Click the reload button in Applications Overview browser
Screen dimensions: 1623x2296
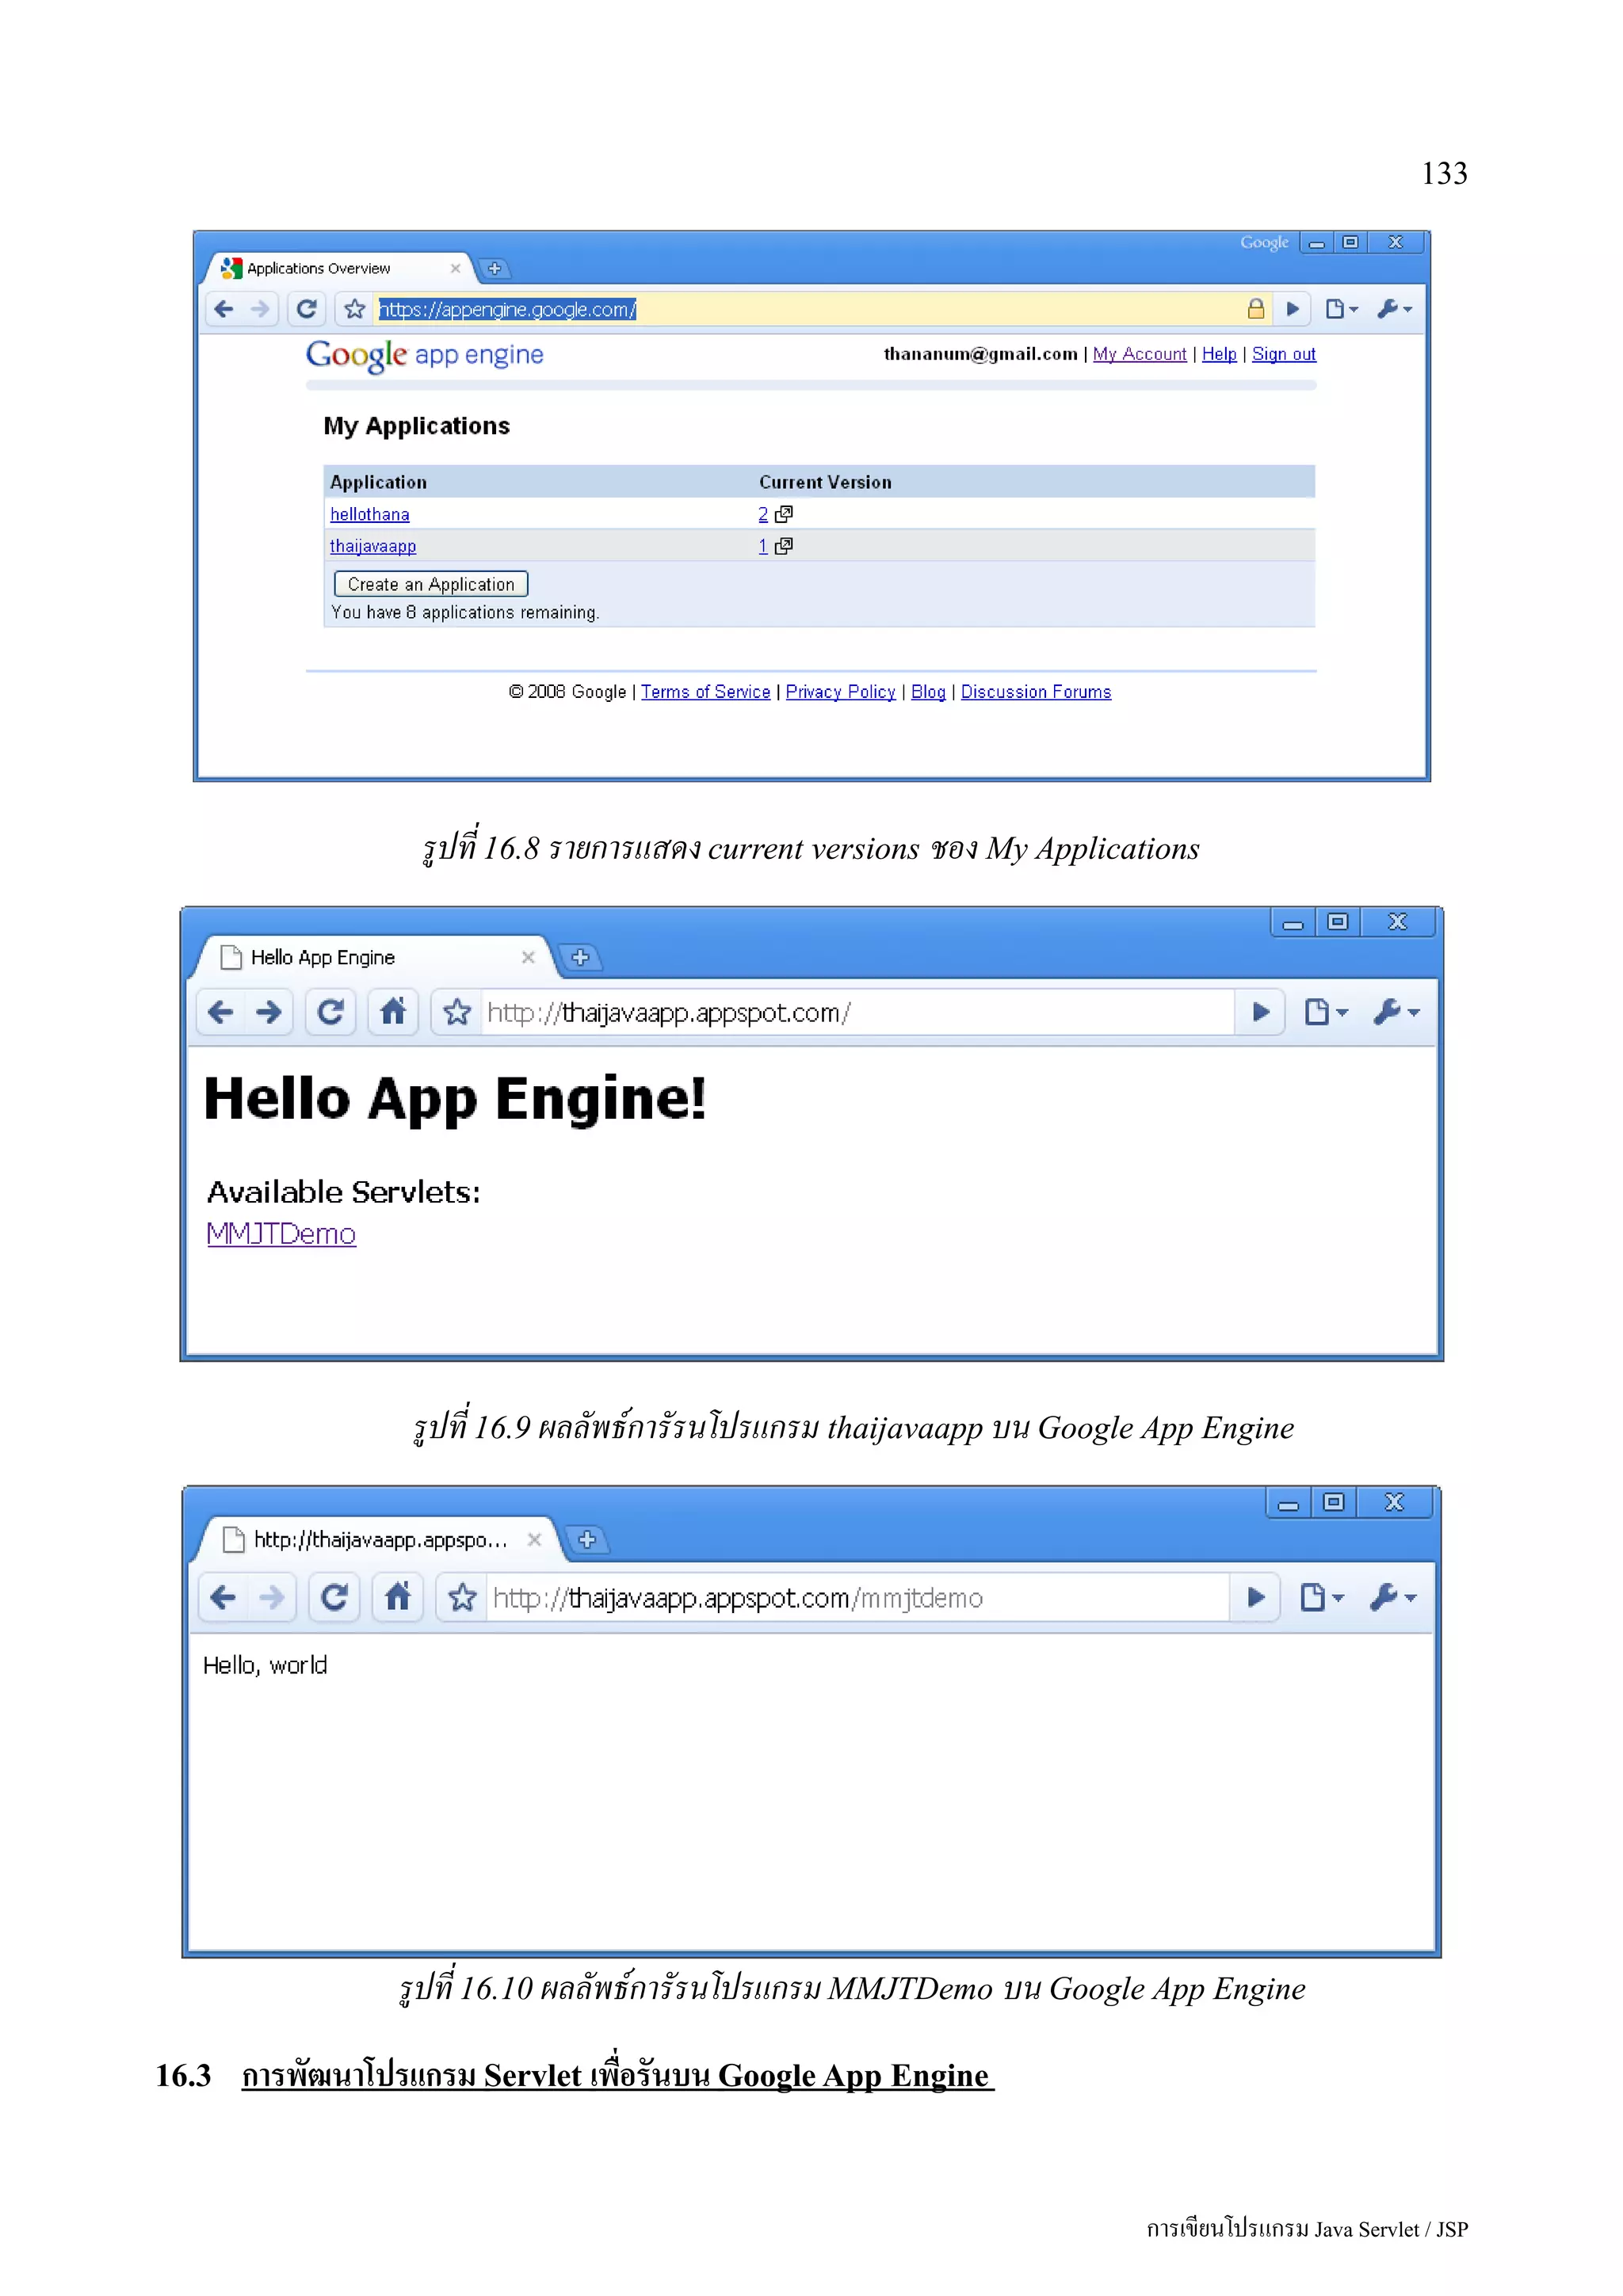click(307, 309)
